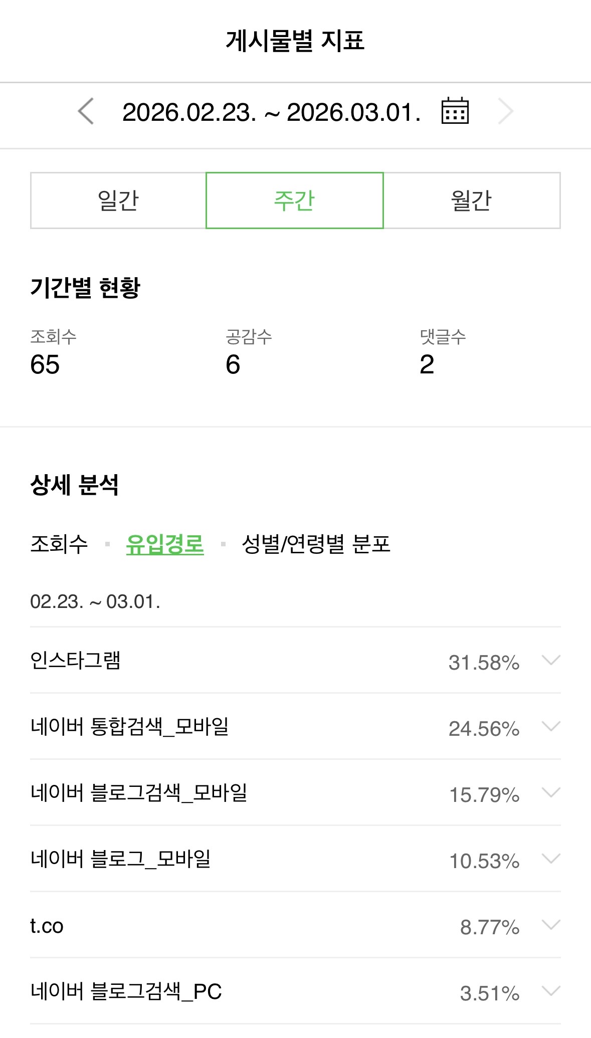
Task: Expand the t.co referral chevron
Action: (x=551, y=925)
